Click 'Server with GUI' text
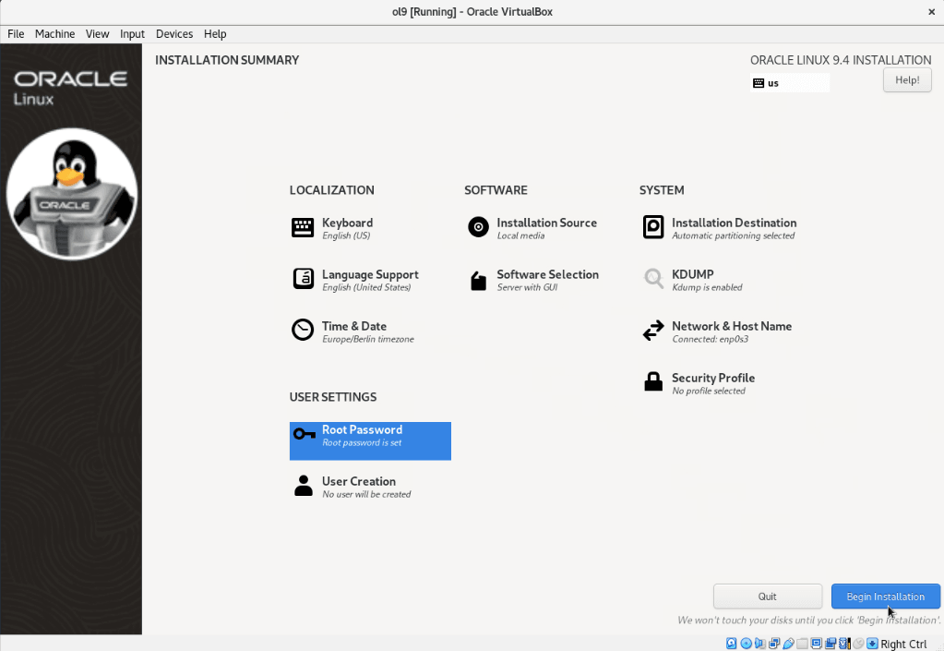 [527, 287]
